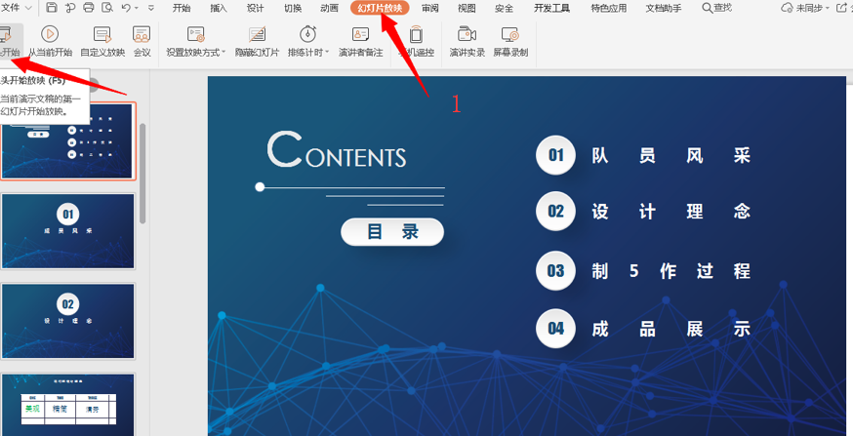
Task: Open the 设计 ribbon tab
Action: tap(255, 8)
